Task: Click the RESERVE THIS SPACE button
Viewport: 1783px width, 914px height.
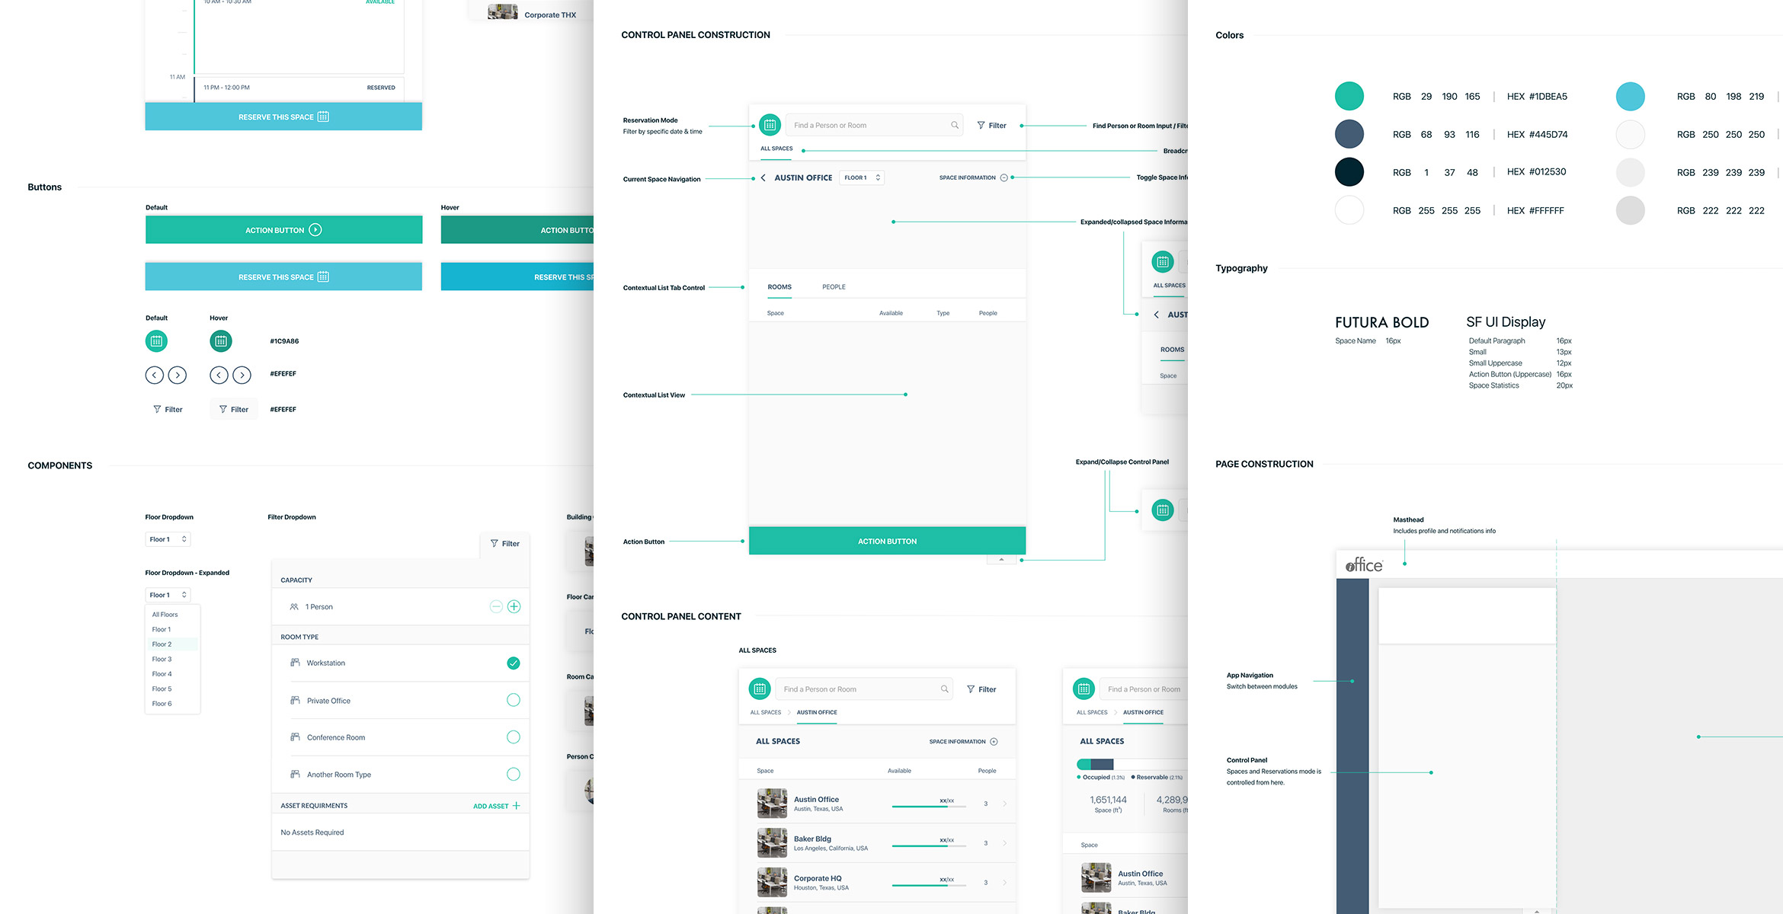Action: [283, 116]
